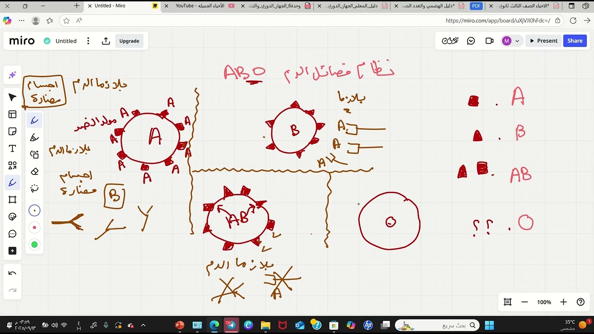Choose the smart drawing shape tool
Screen dimensions: 594x334
[x=34, y=154]
